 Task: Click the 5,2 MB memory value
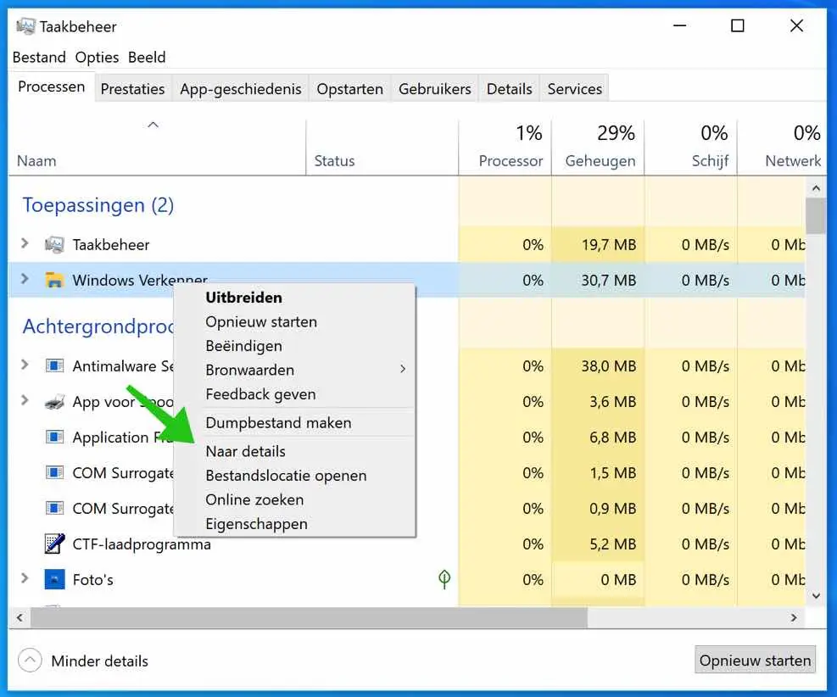pyautogui.click(x=613, y=544)
